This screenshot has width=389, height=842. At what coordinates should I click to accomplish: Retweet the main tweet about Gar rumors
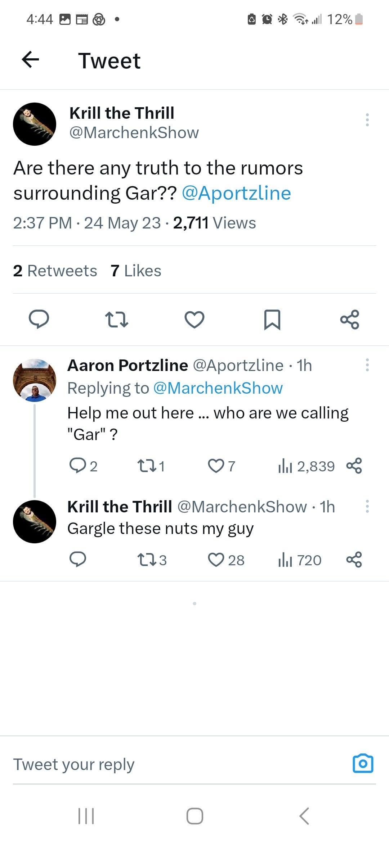116,319
